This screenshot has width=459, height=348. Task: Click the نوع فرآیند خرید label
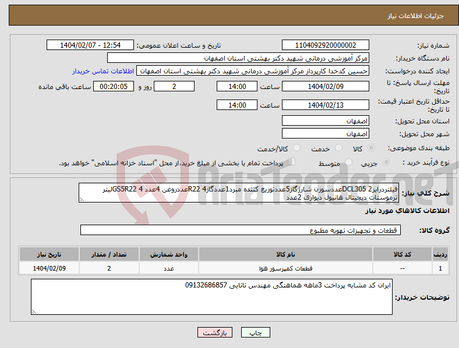(426, 162)
